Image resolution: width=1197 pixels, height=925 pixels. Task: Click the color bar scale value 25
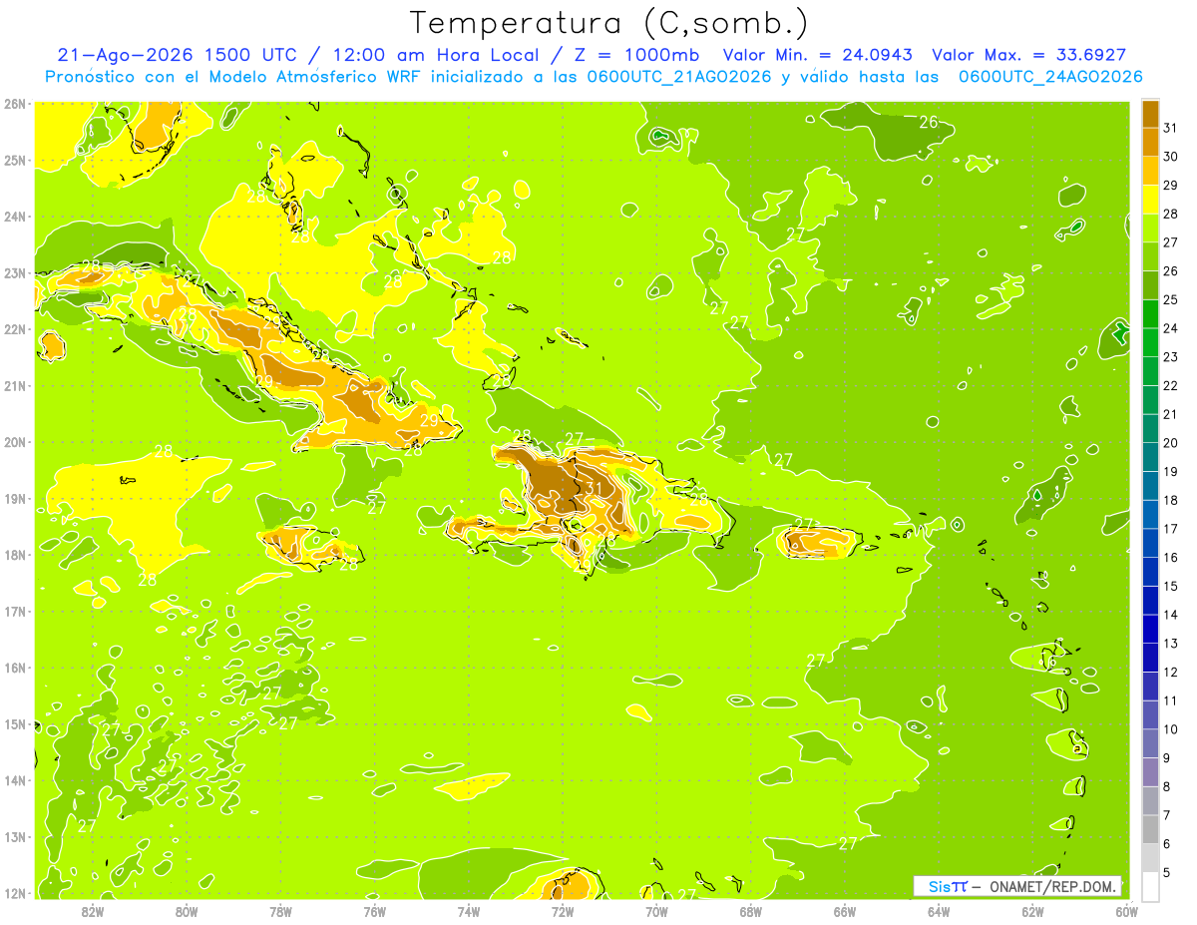(x=1171, y=299)
